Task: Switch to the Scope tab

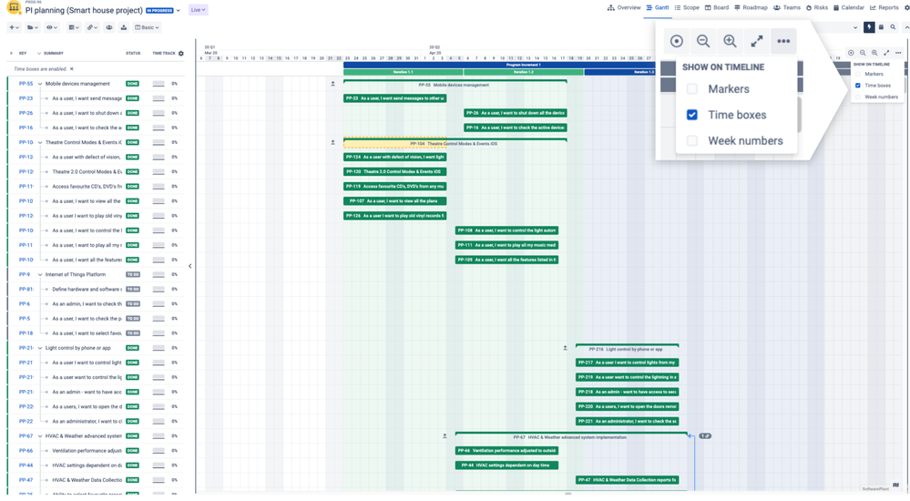Action: (x=687, y=7)
